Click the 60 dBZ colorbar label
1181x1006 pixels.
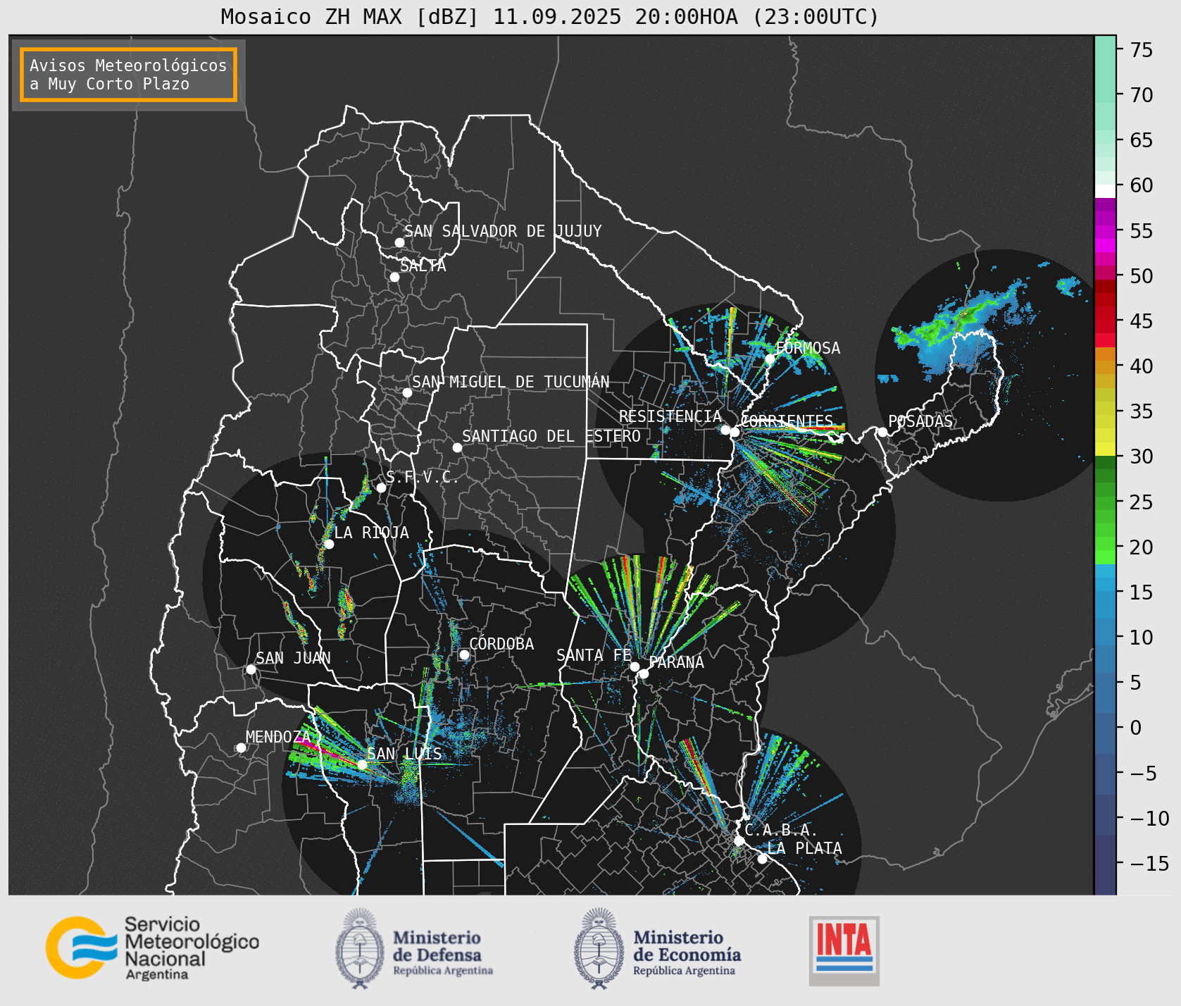[1142, 185]
